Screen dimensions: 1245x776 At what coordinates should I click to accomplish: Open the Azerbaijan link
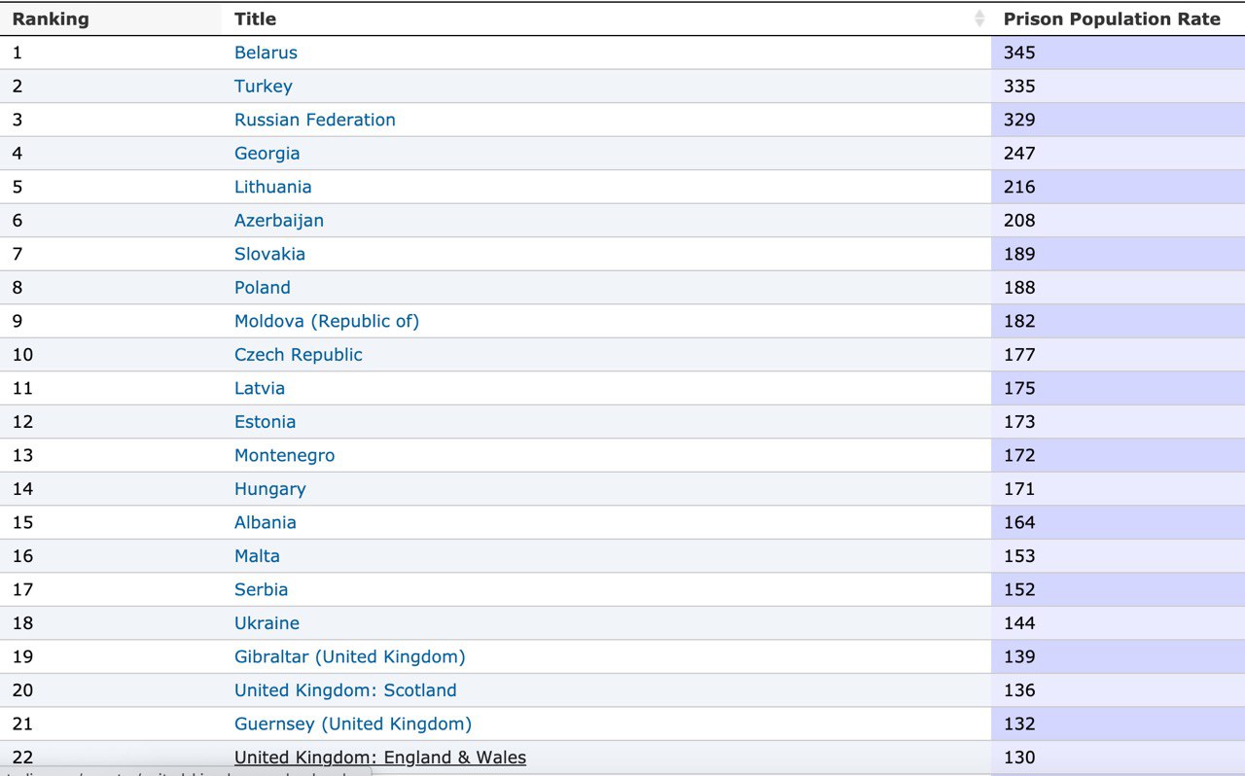coord(278,221)
